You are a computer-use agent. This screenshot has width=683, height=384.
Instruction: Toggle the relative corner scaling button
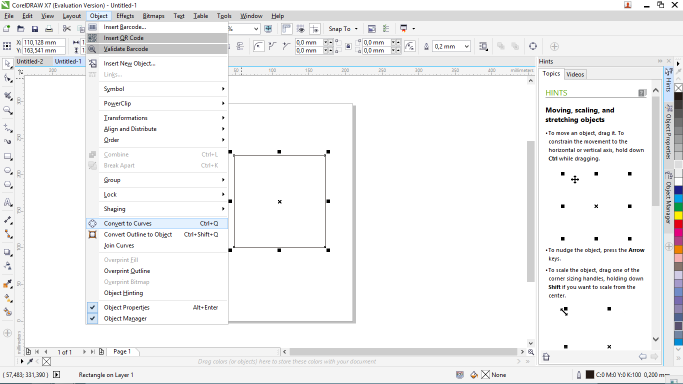click(409, 46)
